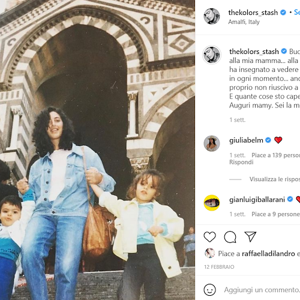This screenshot has width=300, height=300.
Task: Click the Amalfi cathedral photo
Action: point(97,150)
